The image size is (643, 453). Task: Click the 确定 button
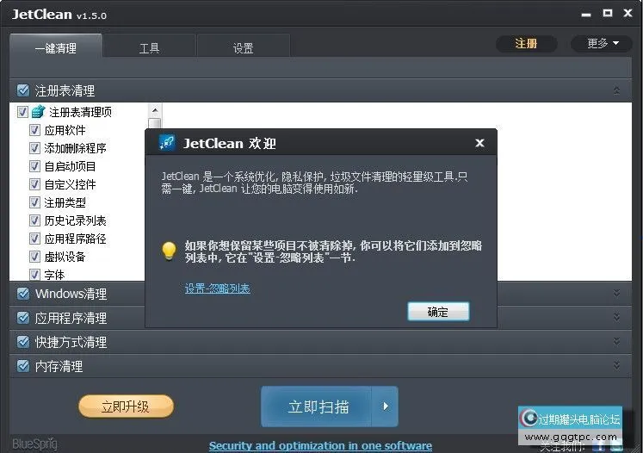(438, 312)
